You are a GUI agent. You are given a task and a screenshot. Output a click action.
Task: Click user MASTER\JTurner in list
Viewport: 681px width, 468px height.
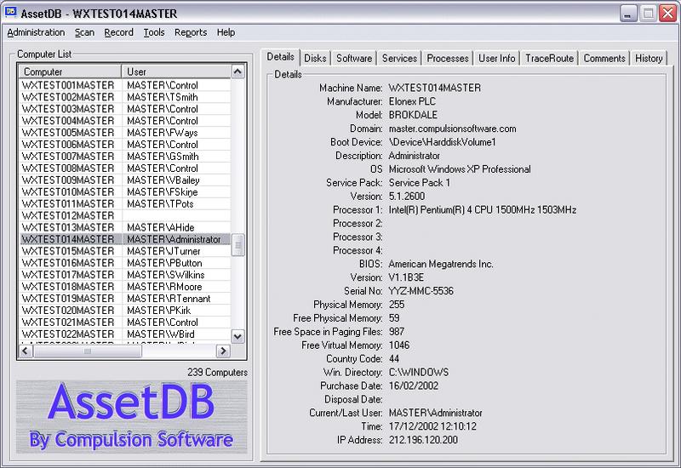click(163, 251)
